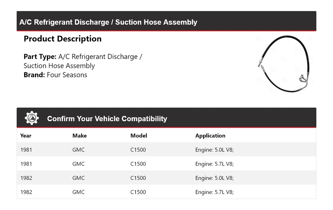Click the 1982 year cell for 5.0L V8
333x210 pixels.
pyautogui.click(x=26, y=178)
